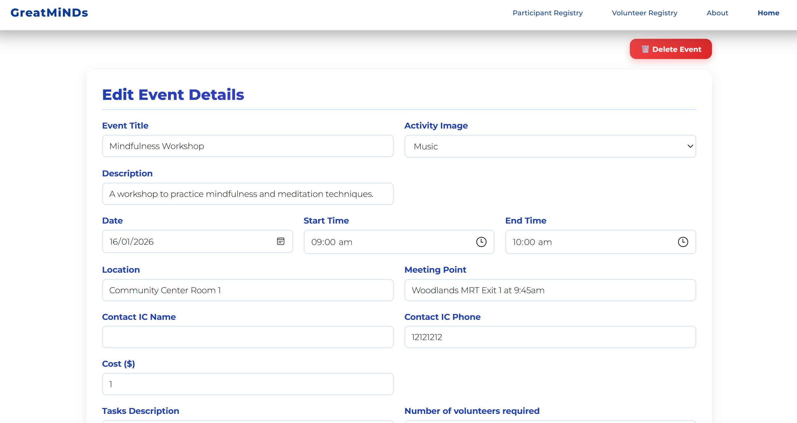Click the Activity Image chevron arrow
This screenshot has width=797, height=423.
click(x=690, y=146)
